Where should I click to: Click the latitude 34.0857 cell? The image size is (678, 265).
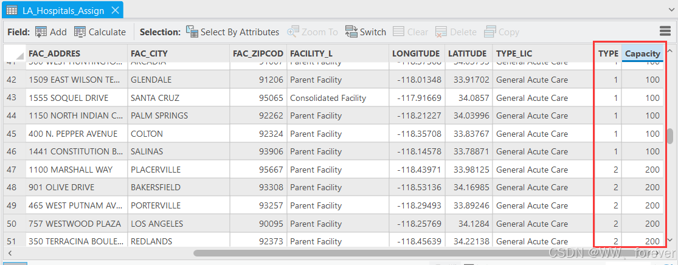[469, 98]
